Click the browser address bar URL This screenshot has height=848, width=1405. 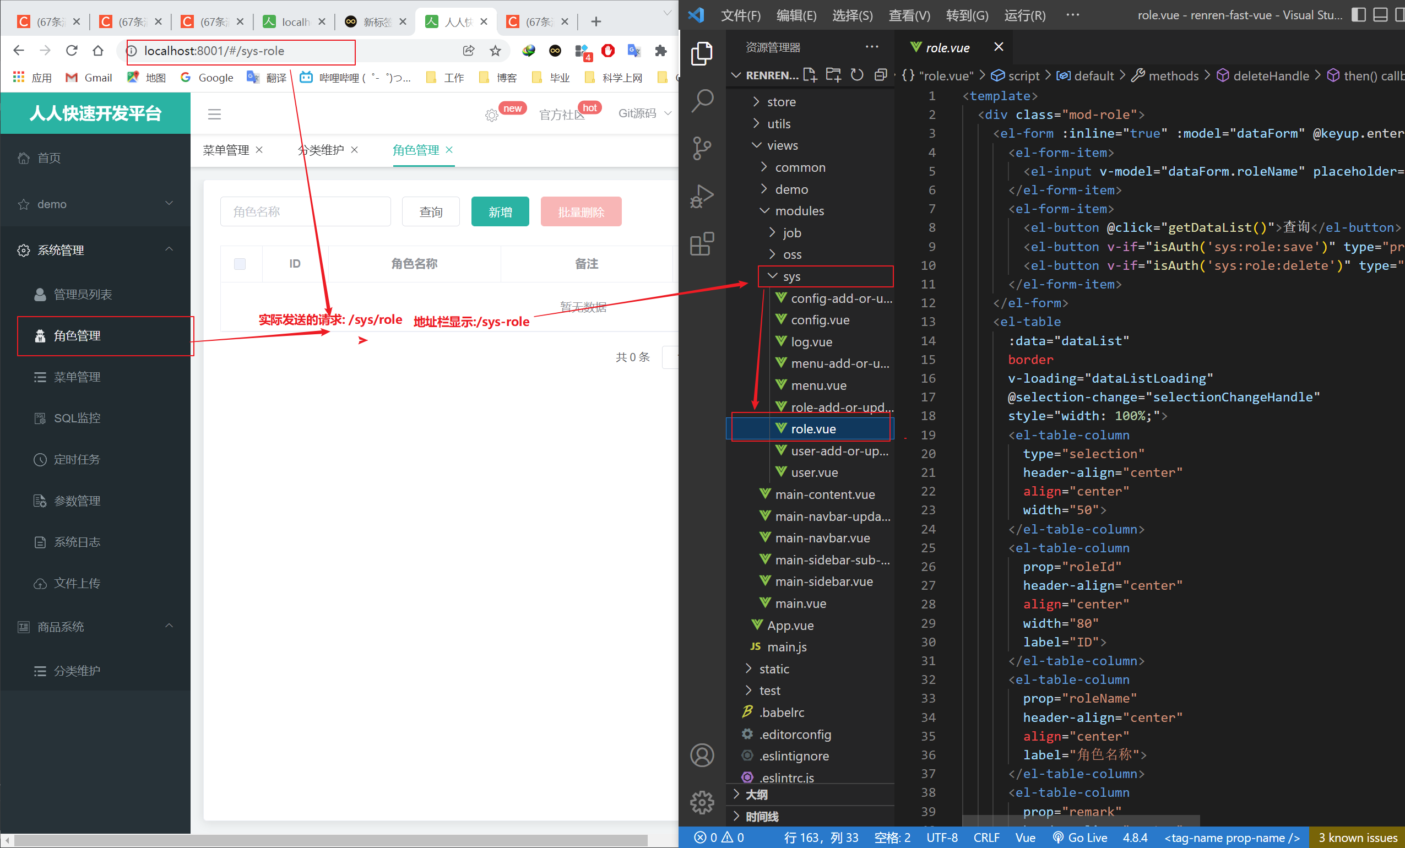214,51
